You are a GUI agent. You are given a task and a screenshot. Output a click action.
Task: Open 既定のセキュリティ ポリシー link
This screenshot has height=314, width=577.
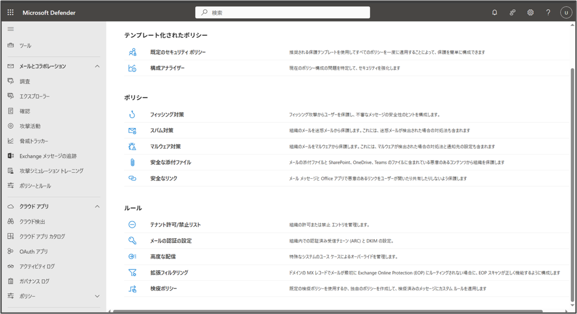coord(178,52)
